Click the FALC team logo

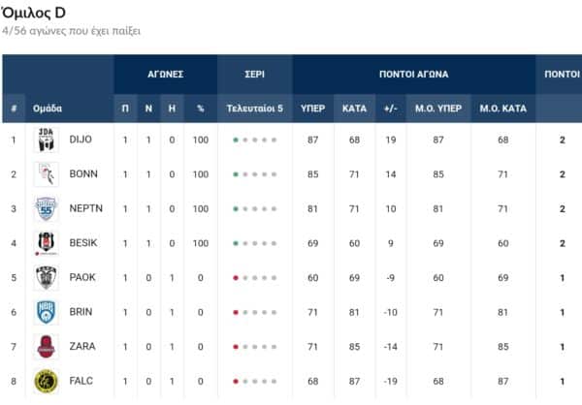pos(47,382)
